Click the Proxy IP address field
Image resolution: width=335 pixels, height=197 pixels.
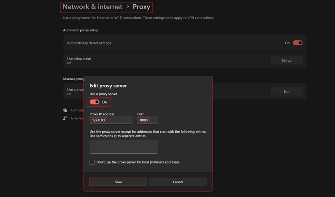tap(111, 120)
